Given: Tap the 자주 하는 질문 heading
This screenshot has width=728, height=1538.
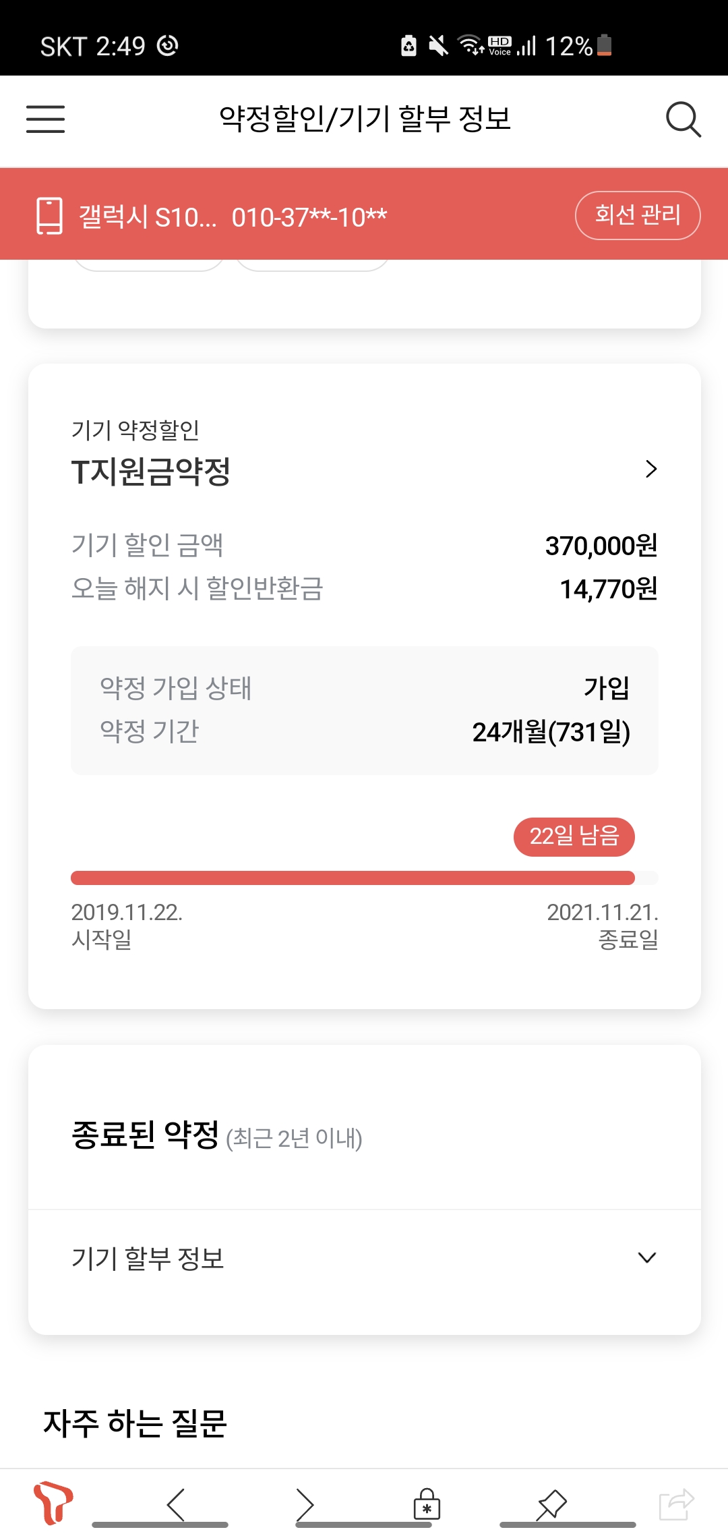Looking at the screenshot, I should tap(135, 1423).
